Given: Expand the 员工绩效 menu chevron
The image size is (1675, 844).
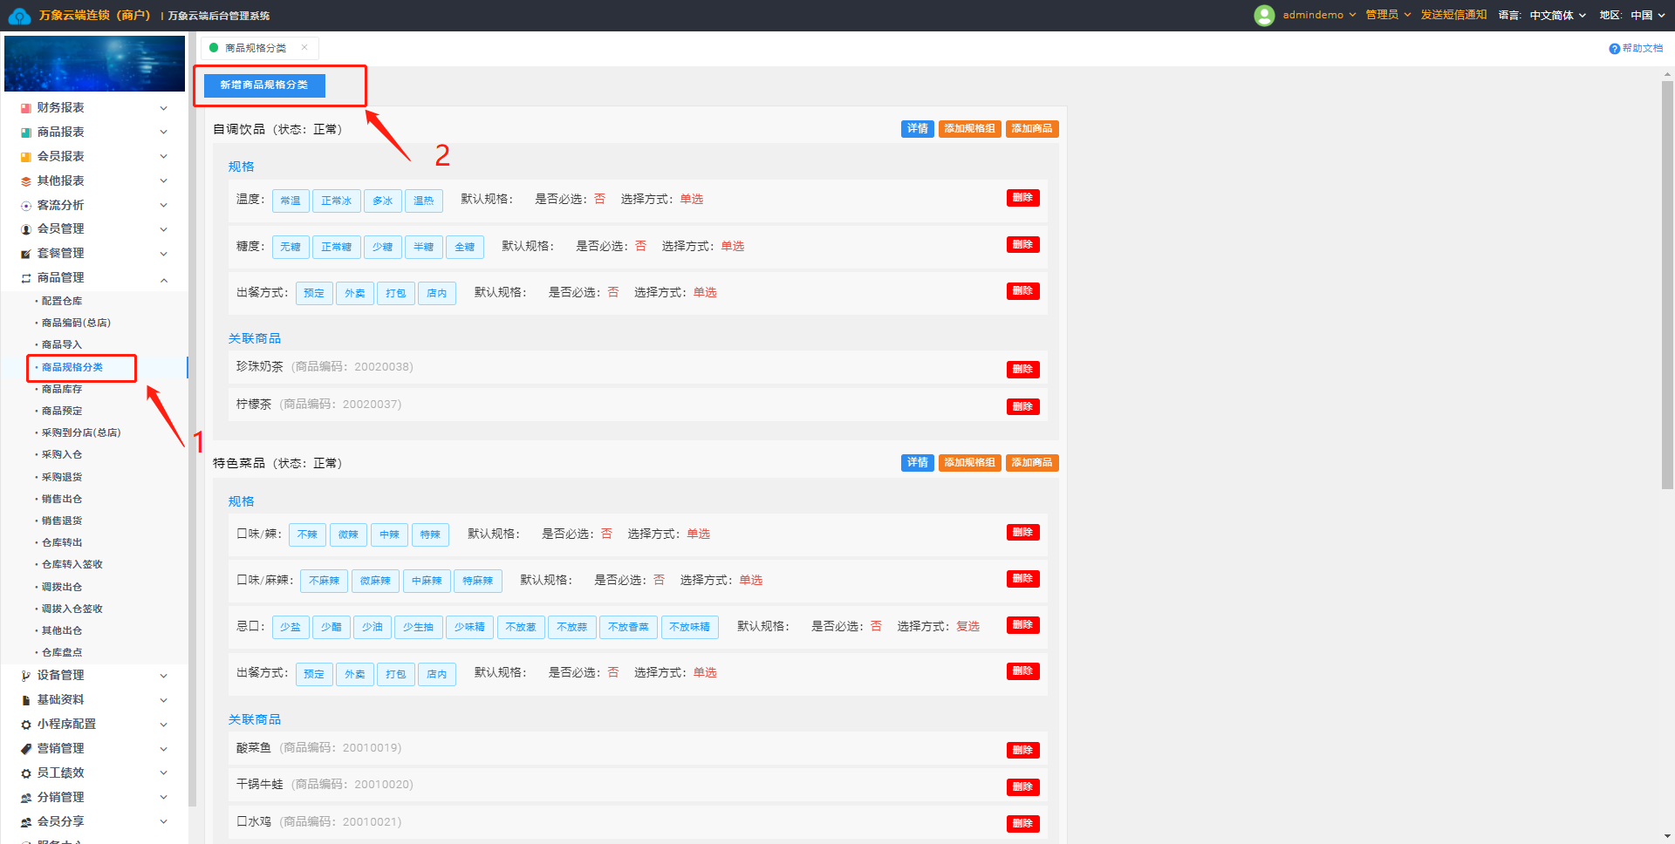Looking at the screenshot, I should [x=163, y=773].
